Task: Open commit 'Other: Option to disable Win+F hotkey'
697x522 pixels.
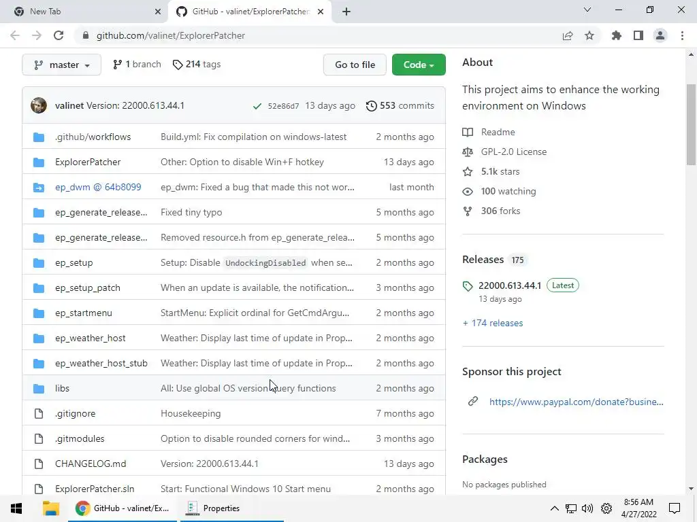Action: tap(242, 162)
